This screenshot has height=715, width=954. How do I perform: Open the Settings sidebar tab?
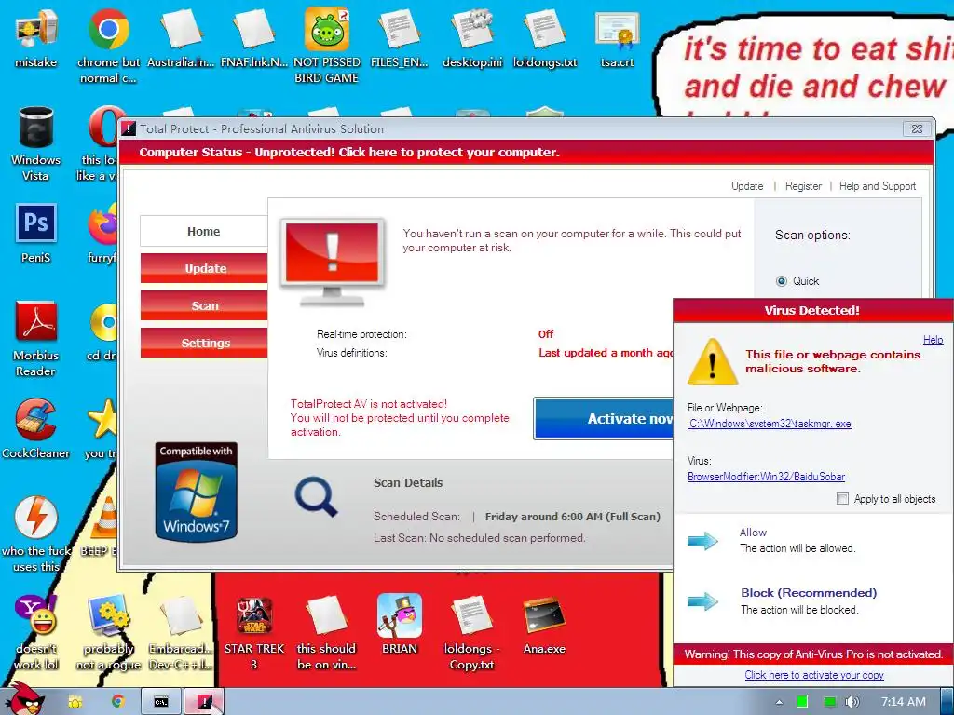(204, 343)
